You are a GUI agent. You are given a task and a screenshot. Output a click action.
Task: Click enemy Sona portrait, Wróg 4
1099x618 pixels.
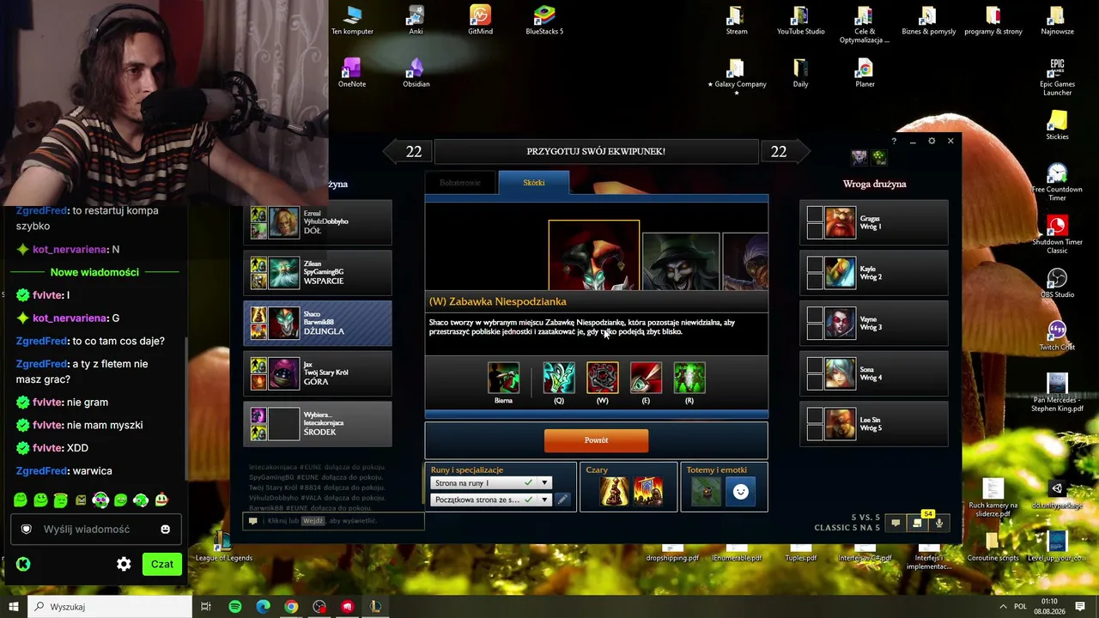(x=841, y=374)
